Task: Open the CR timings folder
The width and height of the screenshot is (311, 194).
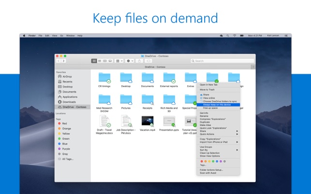Action: [x=104, y=78]
